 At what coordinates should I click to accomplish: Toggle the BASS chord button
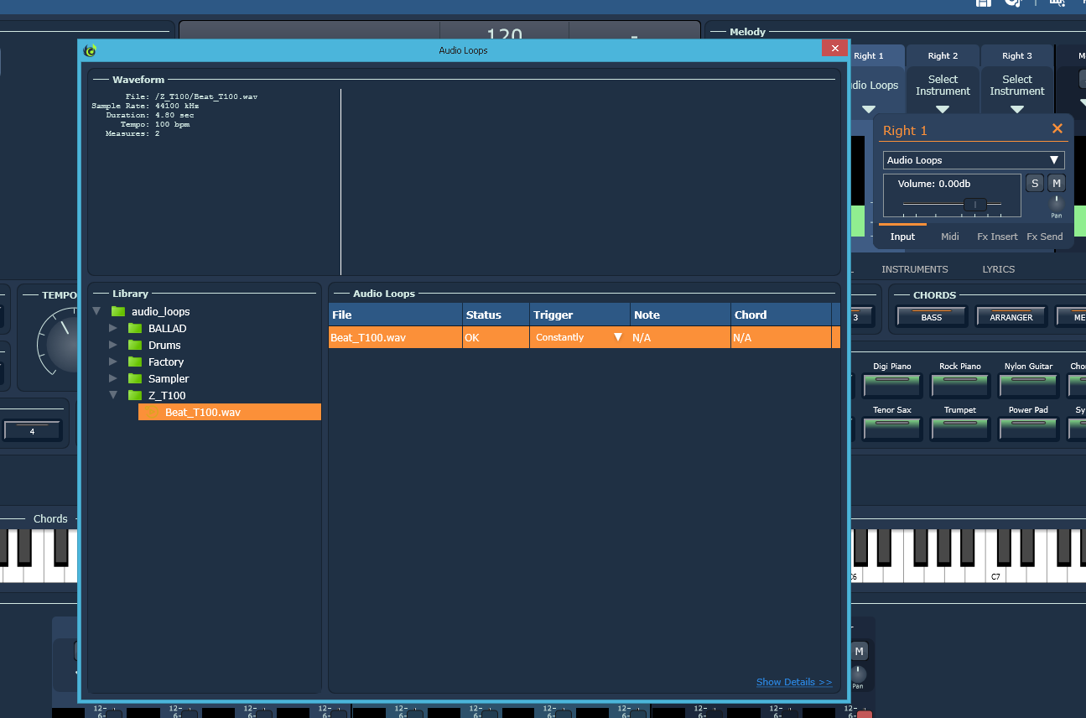tap(932, 316)
